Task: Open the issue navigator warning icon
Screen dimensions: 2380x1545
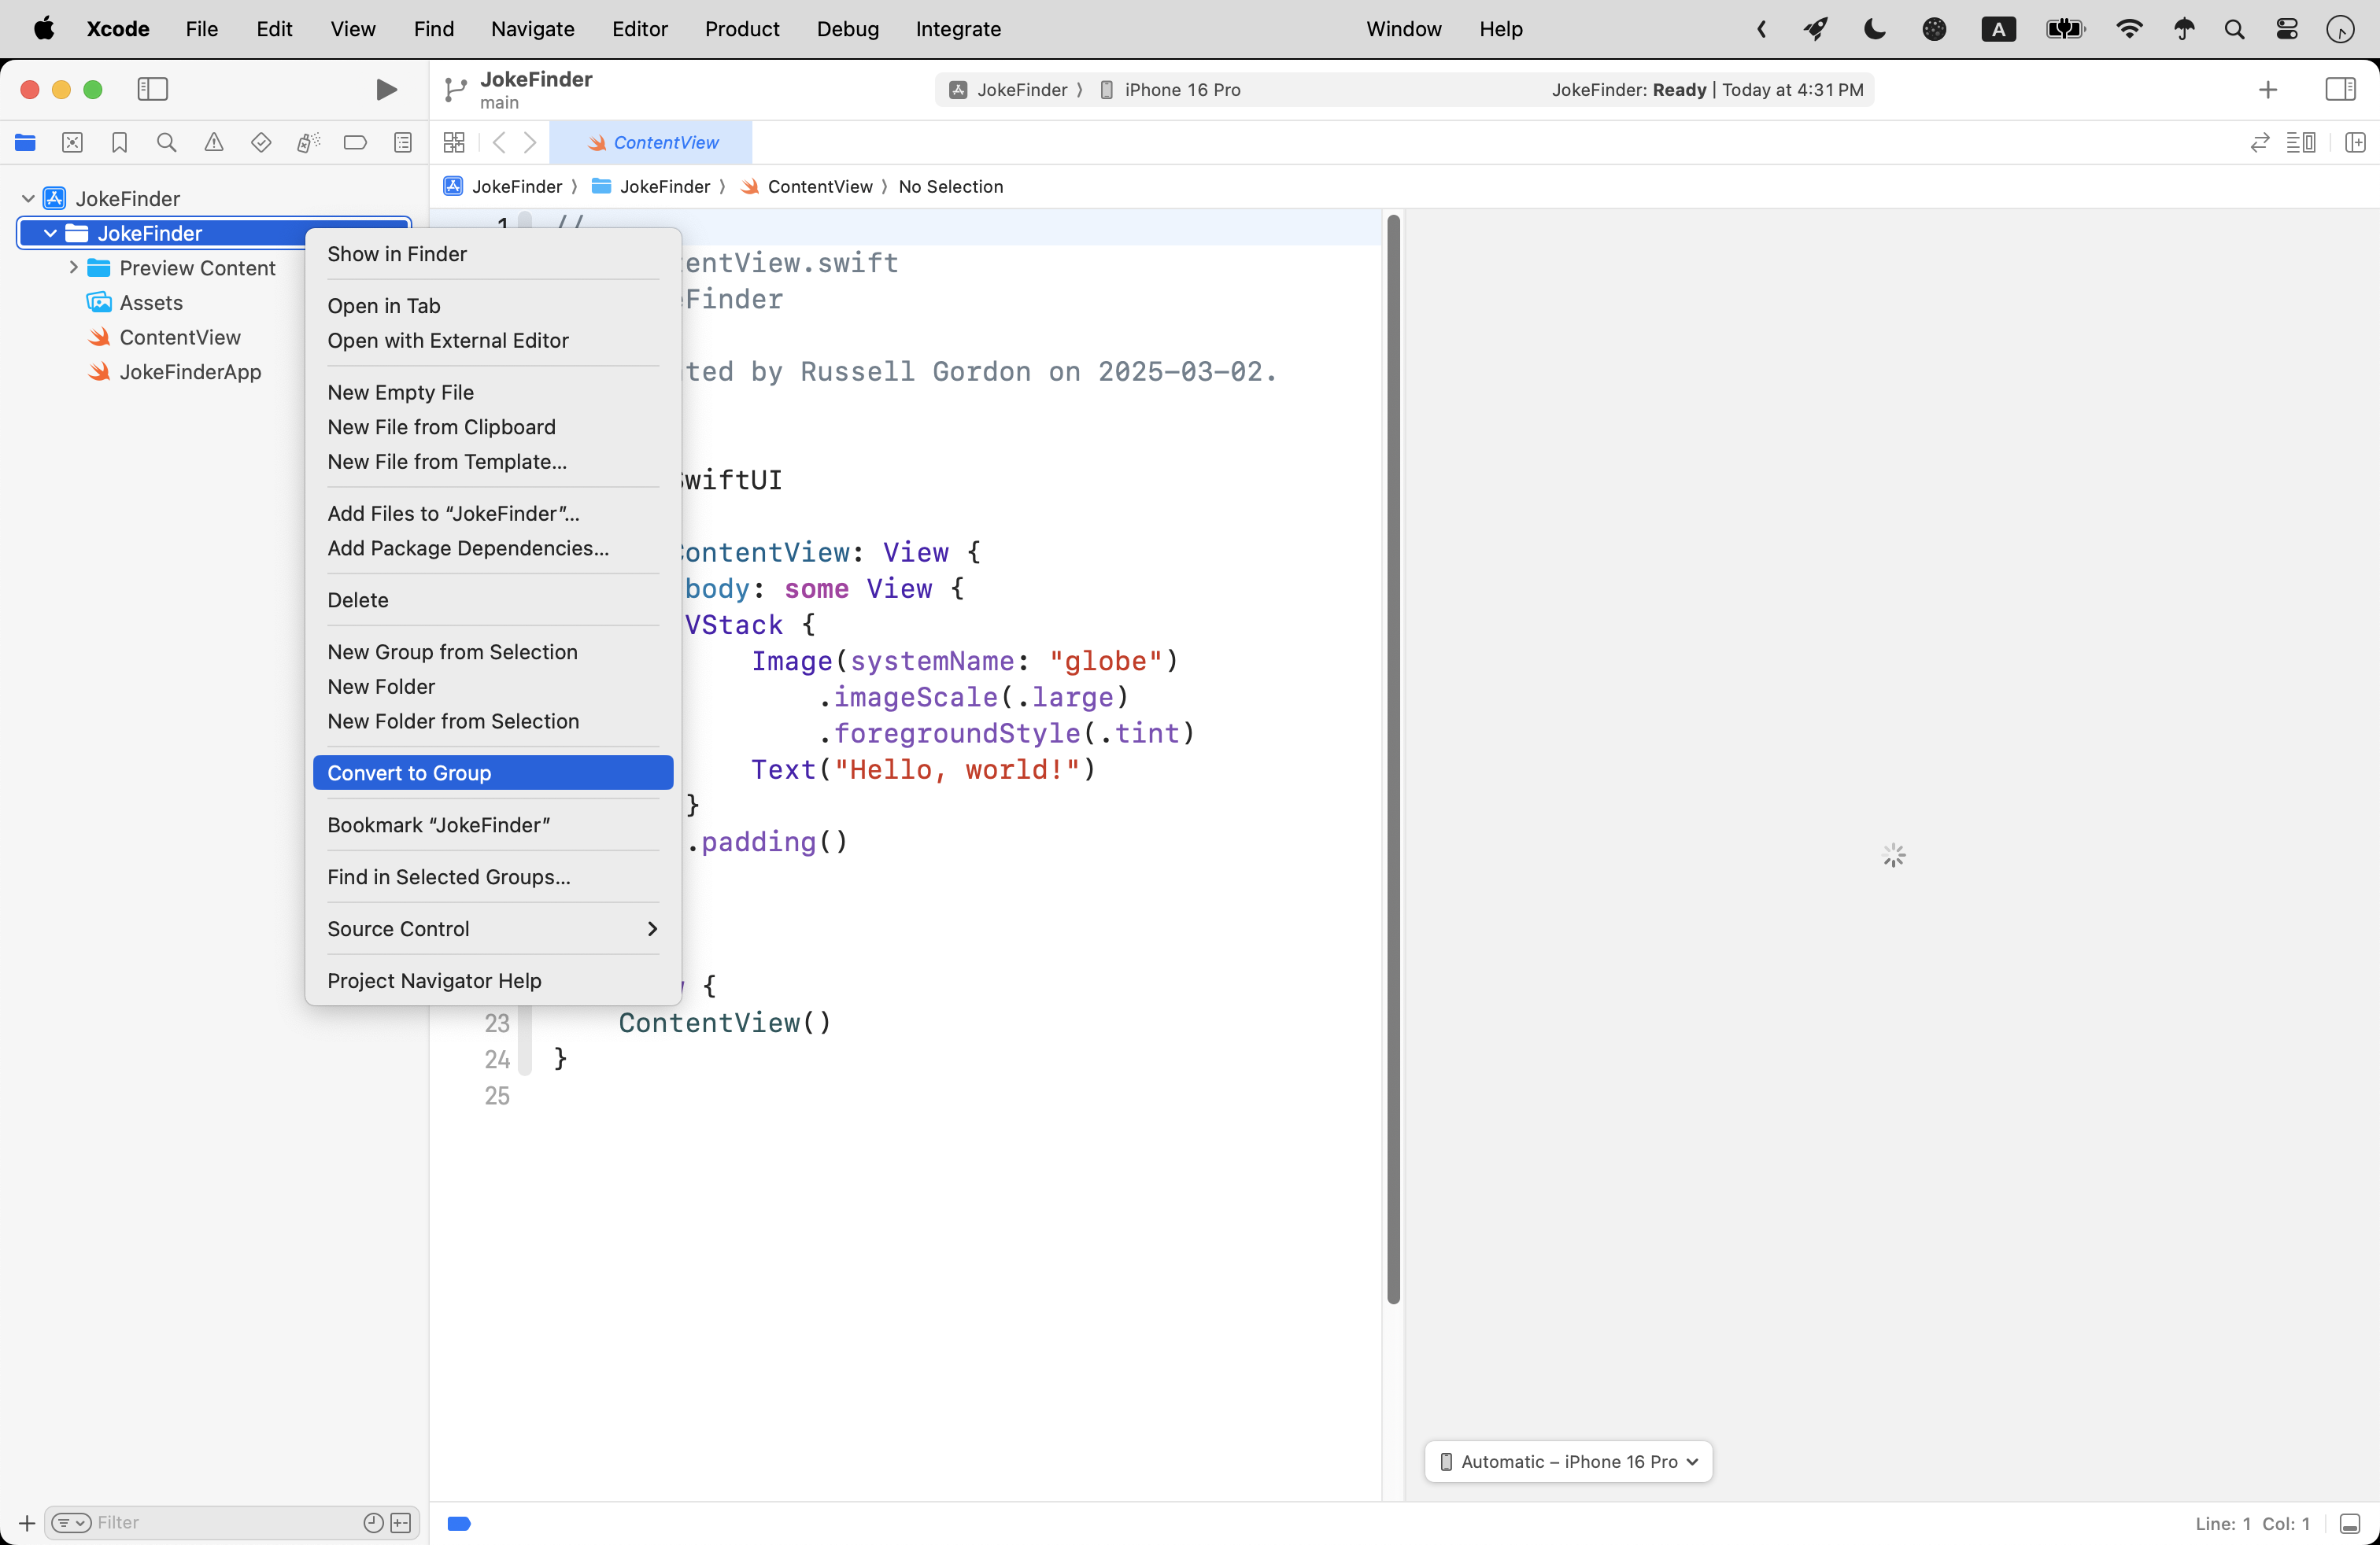Action: [x=213, y=143]
